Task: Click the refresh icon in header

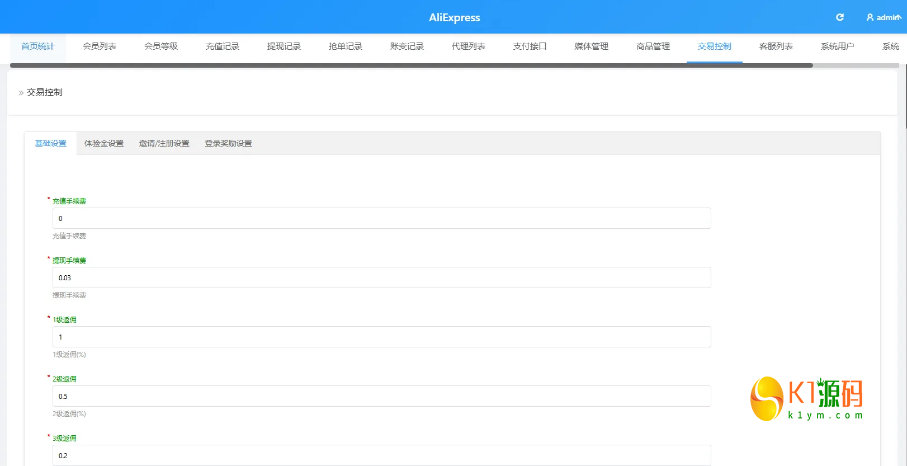Action: coord(839,17)
